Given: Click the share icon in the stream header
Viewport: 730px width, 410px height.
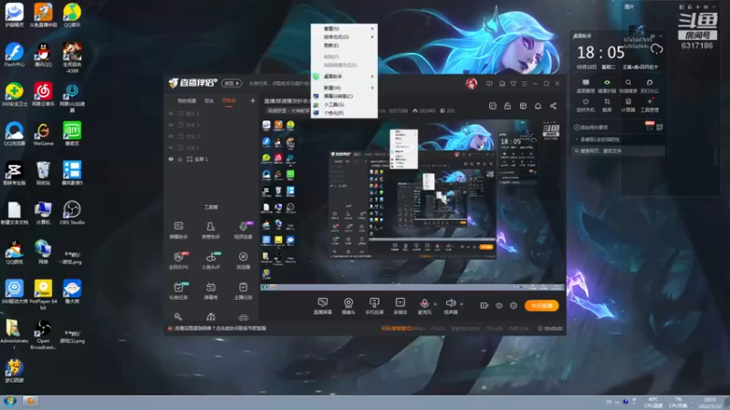Looking at the screenshot, I should click(x=553, y=106).
